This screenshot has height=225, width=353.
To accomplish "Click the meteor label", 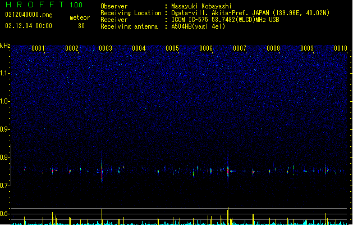I will point(80,17).
